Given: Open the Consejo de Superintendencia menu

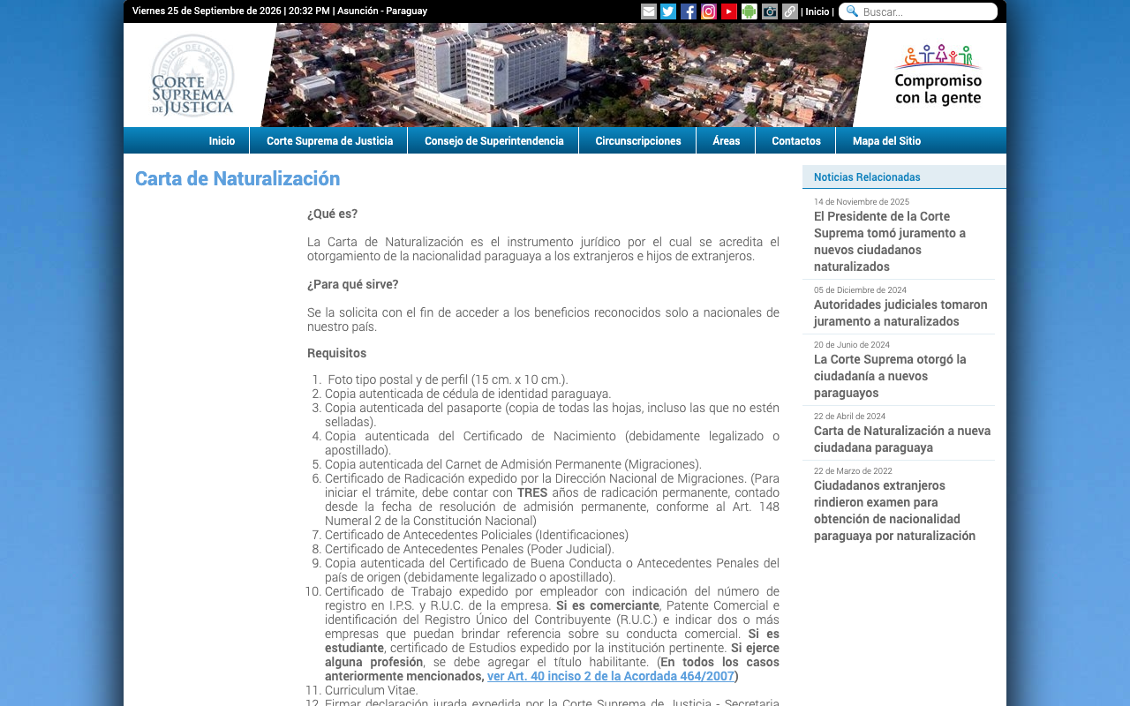Looking at the screenshot, I should pyautogui.click(x=493, y=141).
